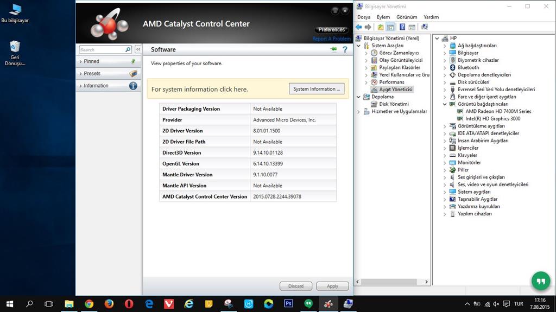This screenshot has width=556, height=312.
Task: Click the Apply button
Action: [332, 286]
